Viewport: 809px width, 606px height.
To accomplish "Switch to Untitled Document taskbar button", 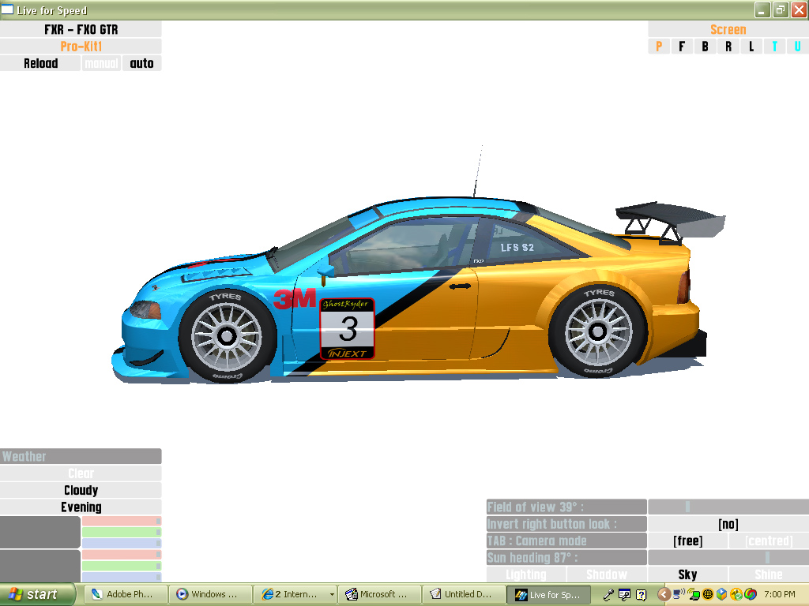I will click(x=464, y=595).
